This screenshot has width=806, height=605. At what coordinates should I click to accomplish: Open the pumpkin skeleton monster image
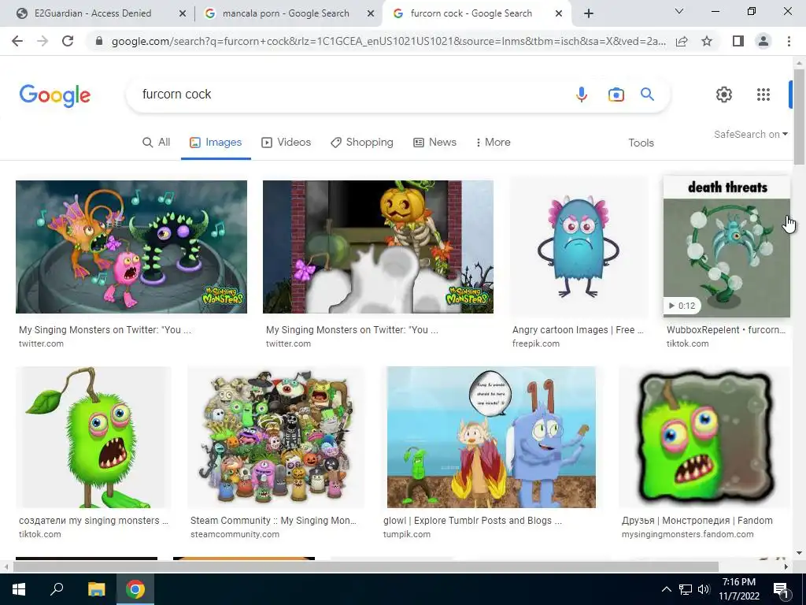(x=378, y=247)
